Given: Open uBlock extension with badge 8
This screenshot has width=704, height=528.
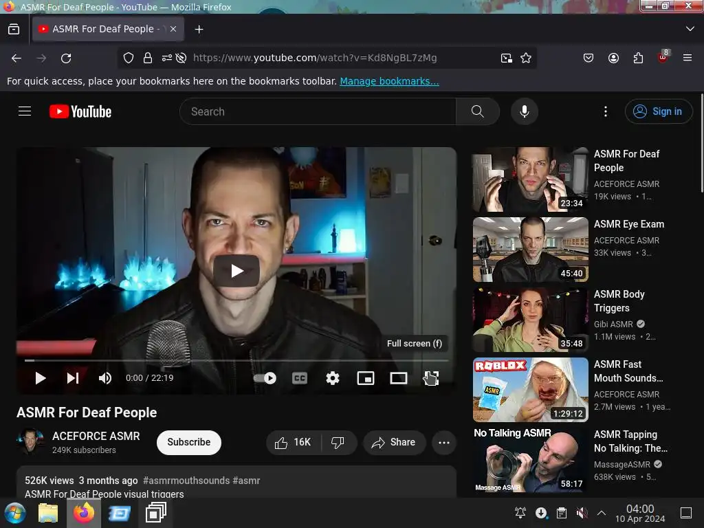Looking at the screenshot, I should [x=663, y=57].
